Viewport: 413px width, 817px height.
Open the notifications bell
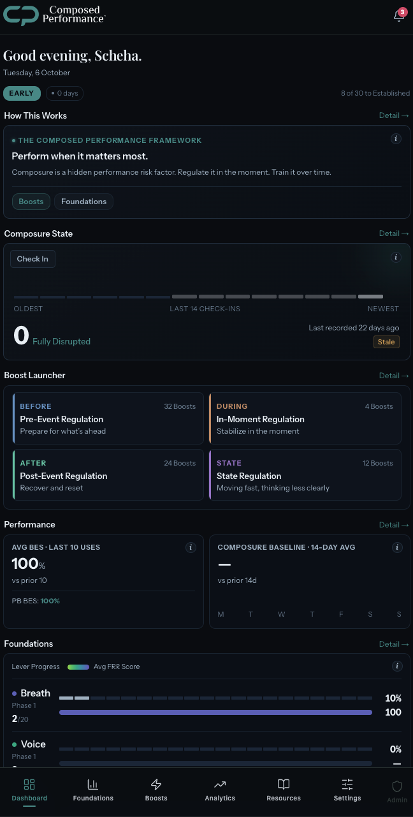click(399, 16)
